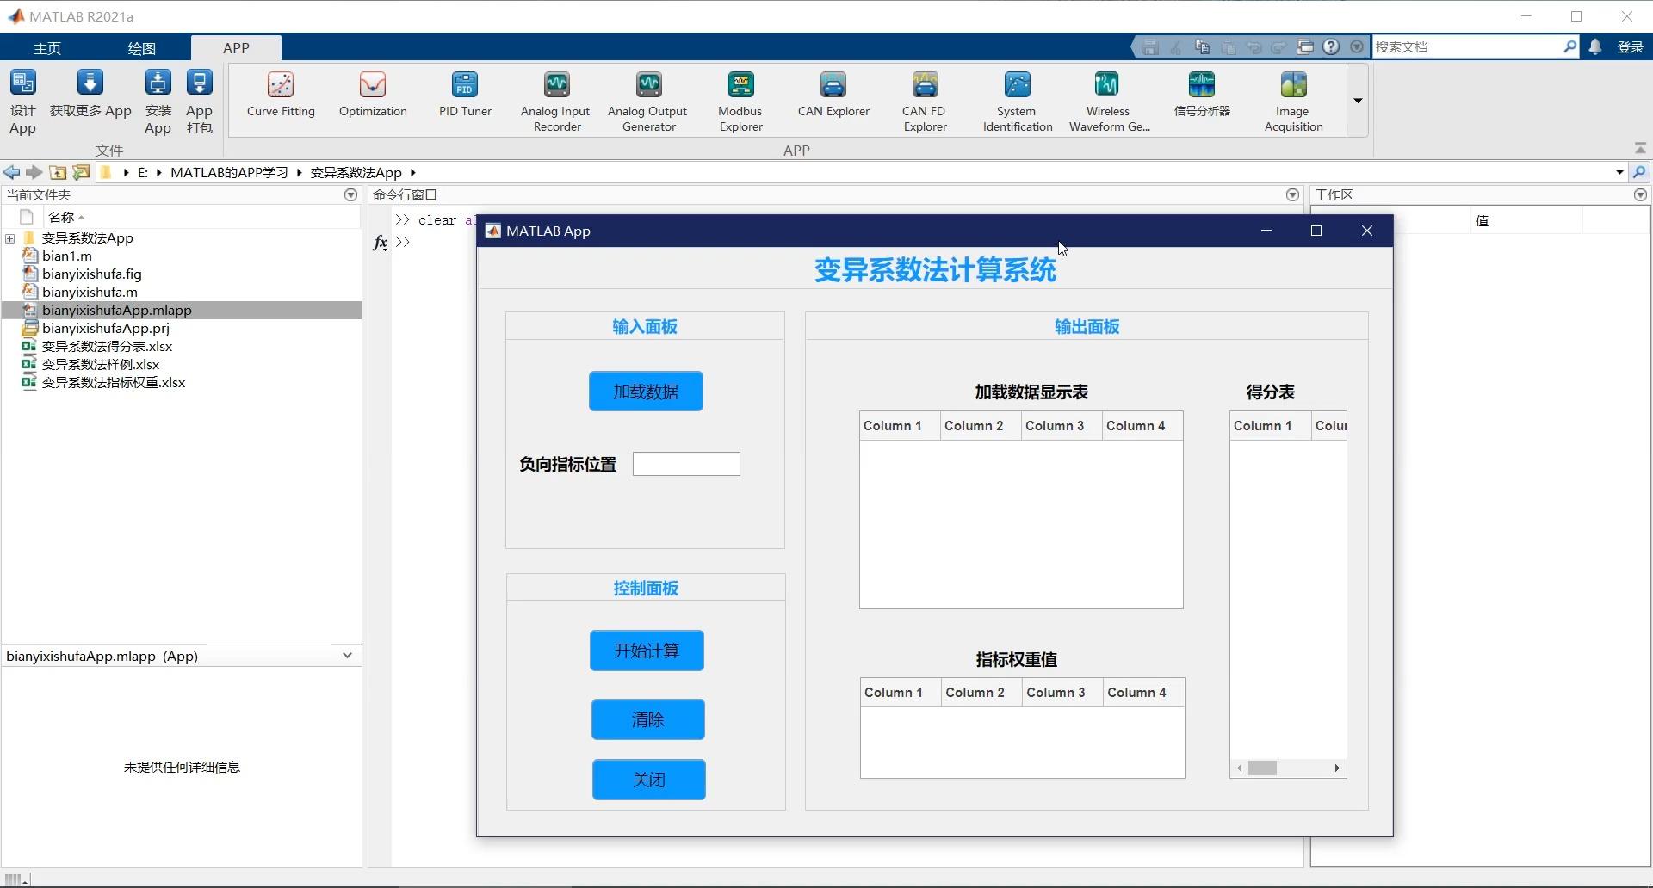Viewport: 1653px width, 888px height.
Task: Click the 关闭 button
Action: coord(648,780)
